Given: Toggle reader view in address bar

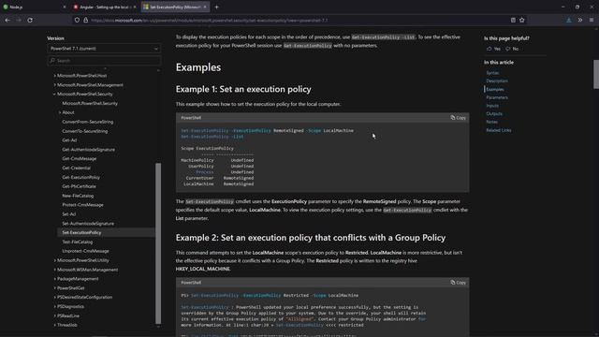Looking at the screenshot, I should tap(513, 20).
